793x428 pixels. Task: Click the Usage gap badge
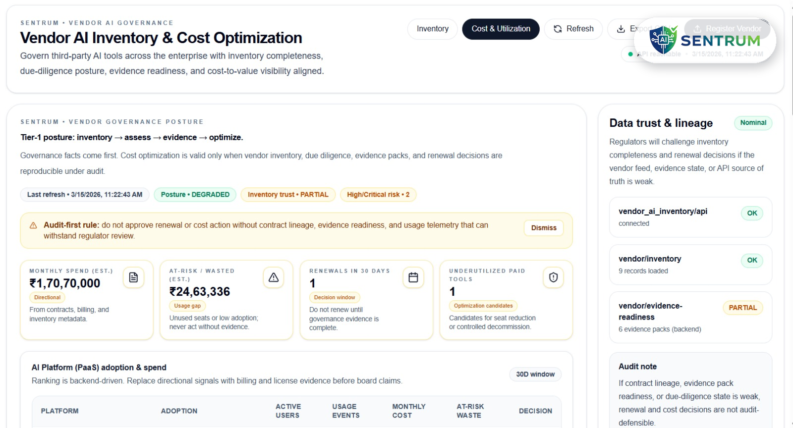187,306
